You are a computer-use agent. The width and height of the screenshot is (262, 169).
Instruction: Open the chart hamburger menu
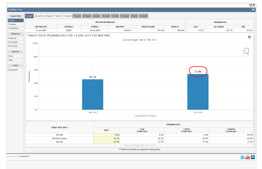[249, 37]
